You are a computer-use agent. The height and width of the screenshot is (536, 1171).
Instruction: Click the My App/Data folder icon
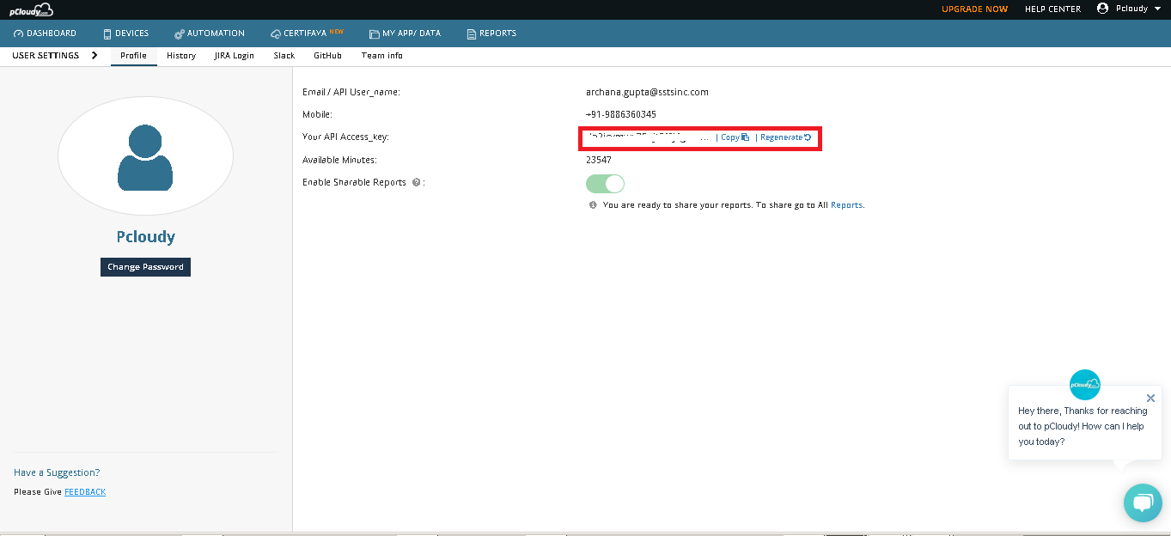tap(374, 34)
